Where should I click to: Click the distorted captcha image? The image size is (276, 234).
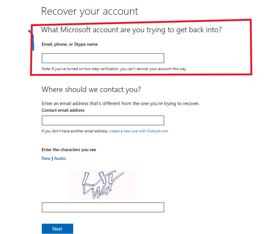(x=103, y=185)
